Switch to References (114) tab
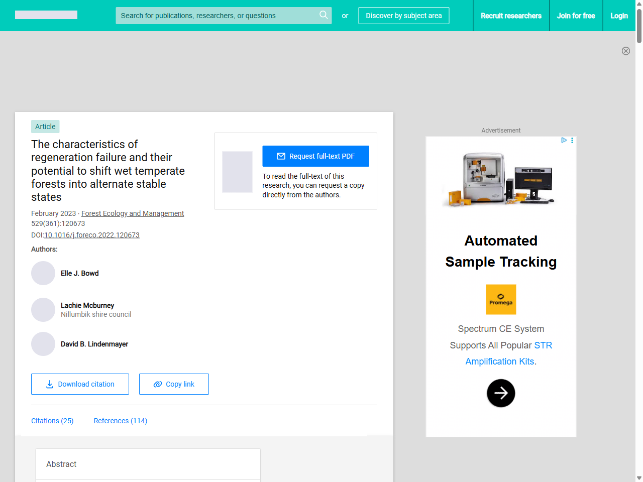Screen dimensions: 643x482 pos(121,421)
